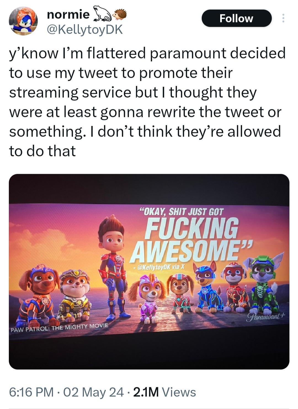Click the hedgehog emoji beside normie
Image resolution: width=298 pixels, height=409 pixels.
click(x=120, y=14)
